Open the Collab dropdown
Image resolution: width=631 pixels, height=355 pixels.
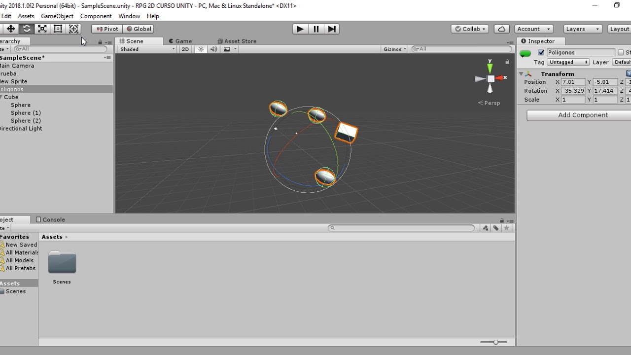[470, 29]
